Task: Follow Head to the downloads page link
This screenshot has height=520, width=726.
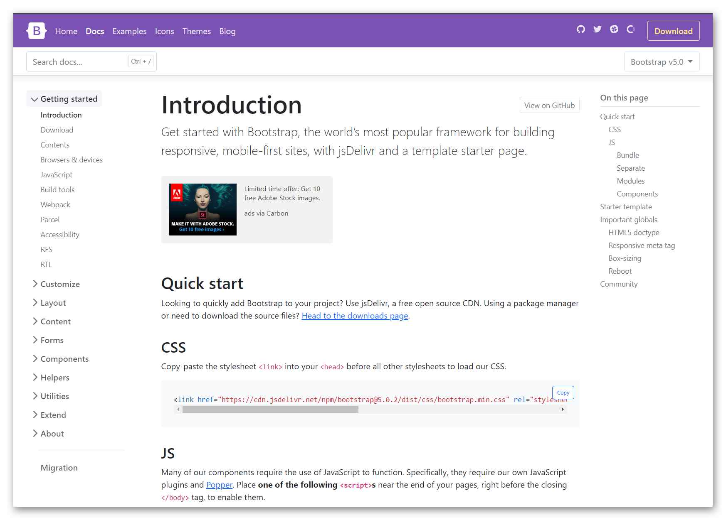Action: point(355,316)
